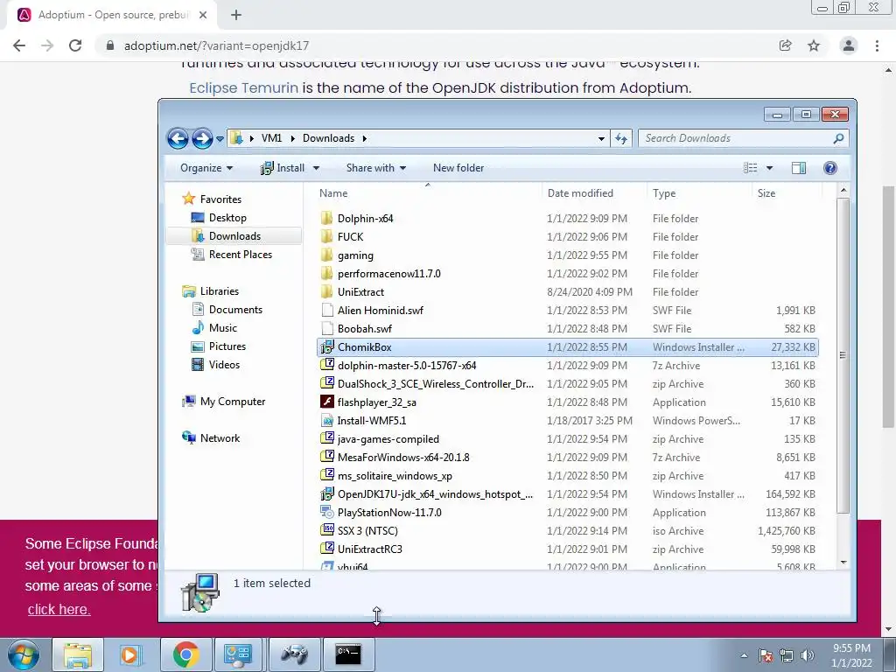Select My Computer in sidebar

click(232, 402)
